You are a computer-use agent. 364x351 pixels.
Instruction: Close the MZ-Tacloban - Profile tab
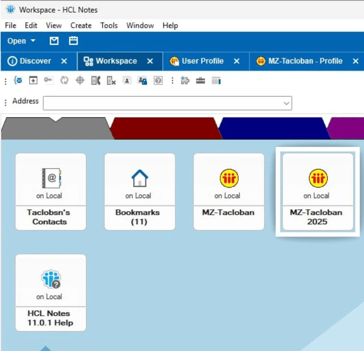click(356, 61)
